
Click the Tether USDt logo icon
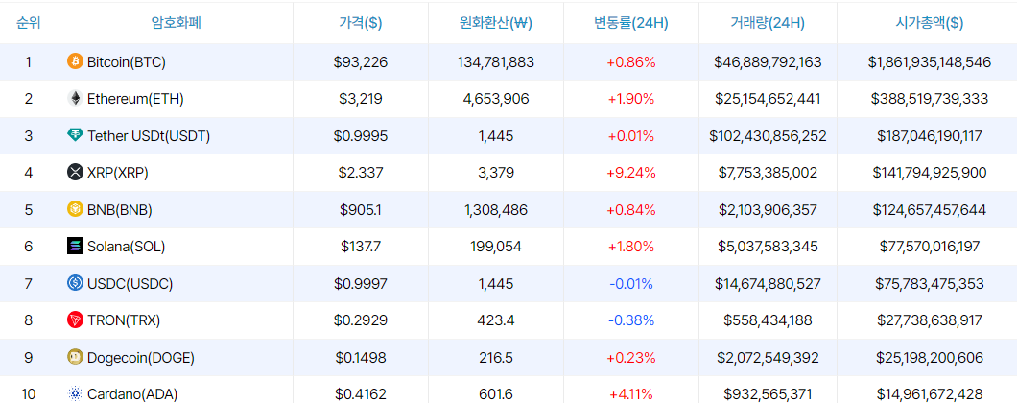pyautogui.click(x=75, y=136)
